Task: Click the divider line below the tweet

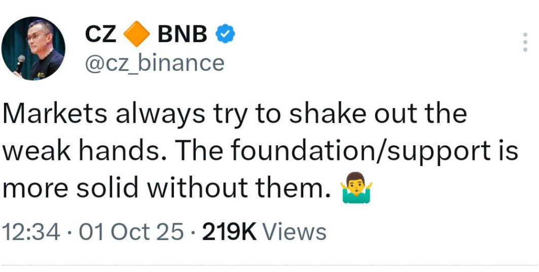Action: pyautogui.click(x=269, y=265)
